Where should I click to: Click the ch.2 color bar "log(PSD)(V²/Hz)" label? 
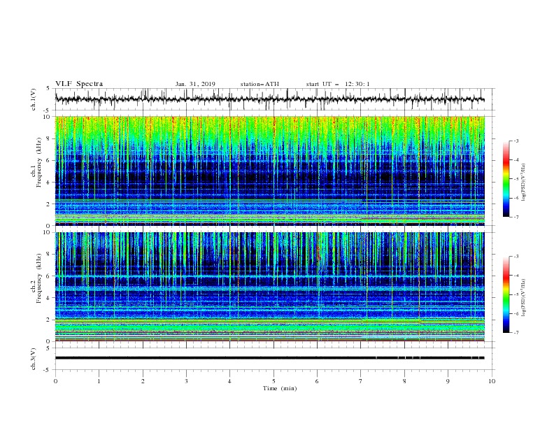[523, 298]
